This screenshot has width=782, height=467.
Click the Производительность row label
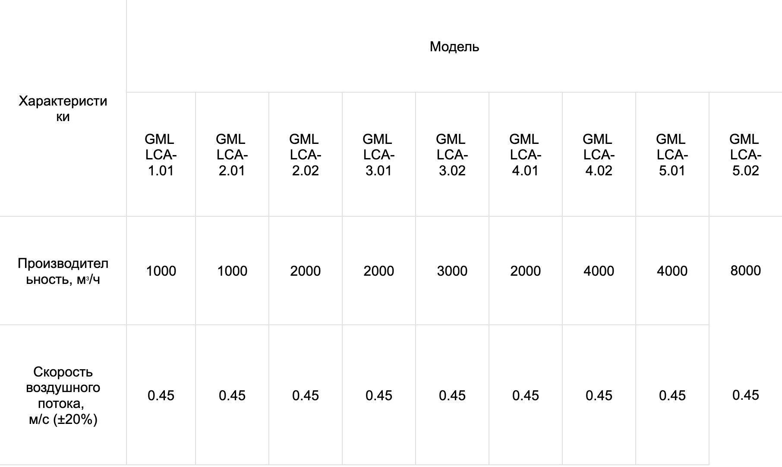pyautogui.click(x=63, y=271)
